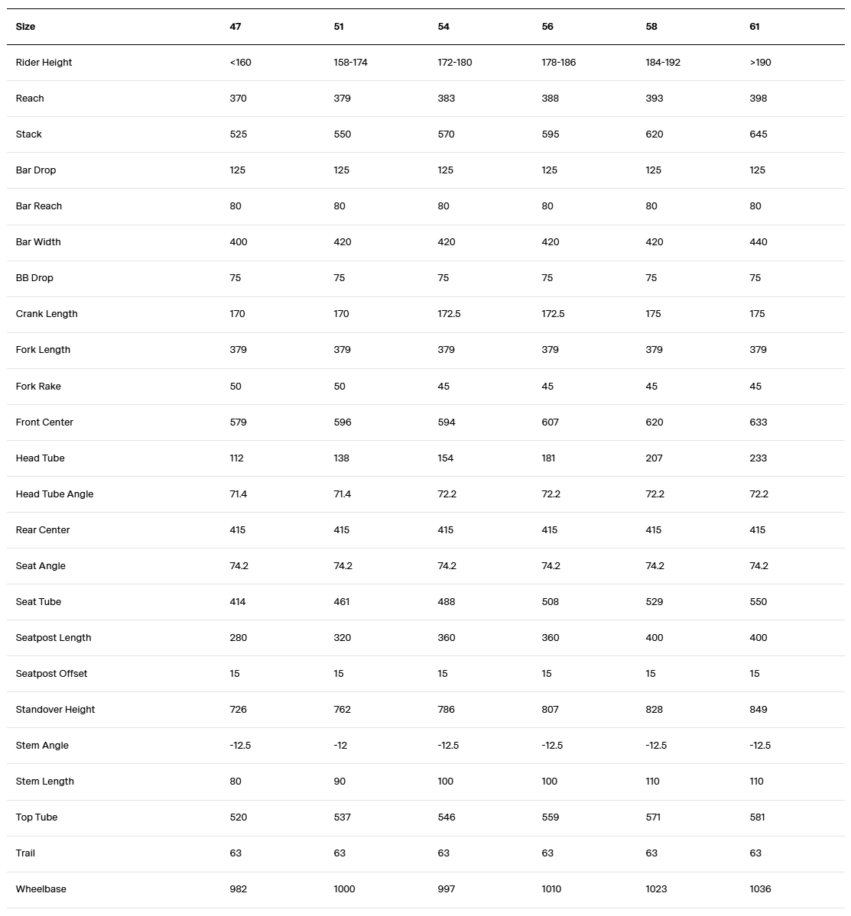
Task: Select the 158-174 rider height cell
Action: 350,63
